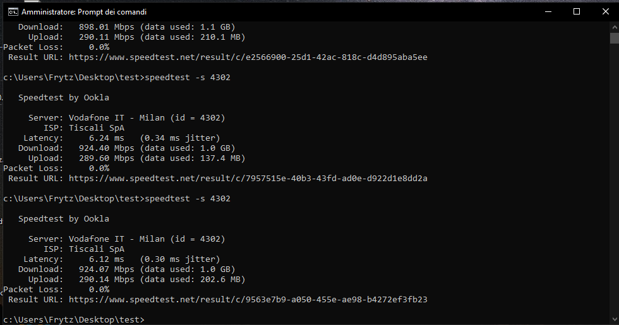Viewport: 619px width, 325px height.
Task: Click the empty scrollbar track below thumb
Action: pyautogui.click(x=614, y=177)
